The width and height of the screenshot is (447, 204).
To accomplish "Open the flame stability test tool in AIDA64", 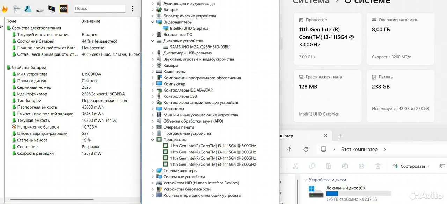I will [5, 8].
